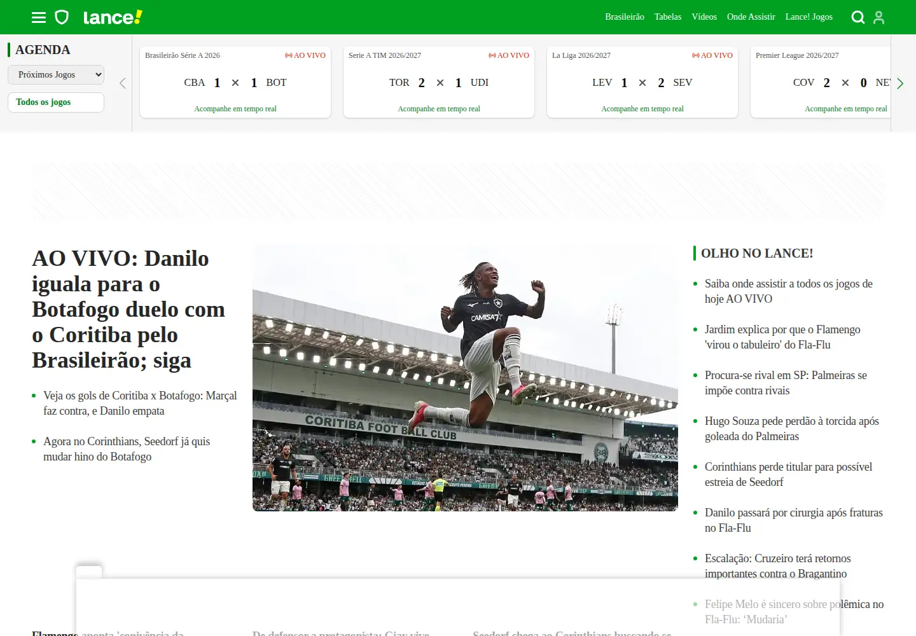Click the Todos os jogos button
The width and height of the screenshot is (916, 636).
(56, 102)
